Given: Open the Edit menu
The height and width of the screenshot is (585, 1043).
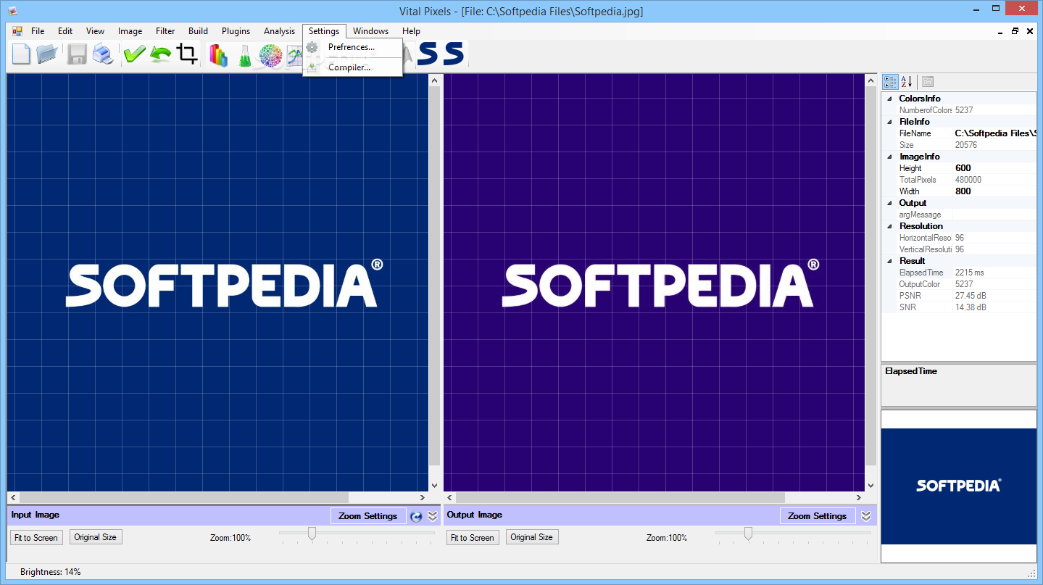Looking at the screenshot, I should (x=65, y=31).
